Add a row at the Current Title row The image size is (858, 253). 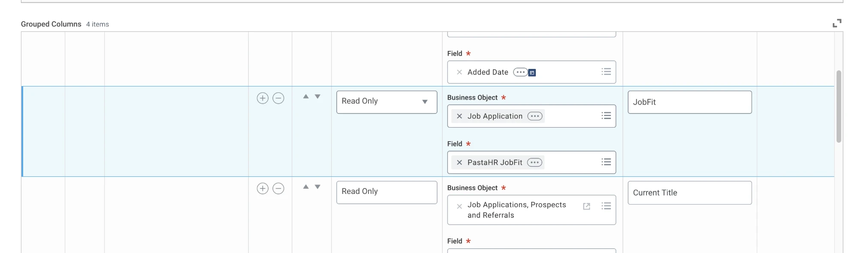263,189
